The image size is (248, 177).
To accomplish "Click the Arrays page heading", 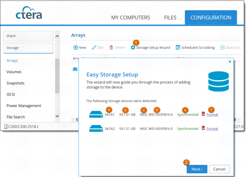I will coord(78,35).
